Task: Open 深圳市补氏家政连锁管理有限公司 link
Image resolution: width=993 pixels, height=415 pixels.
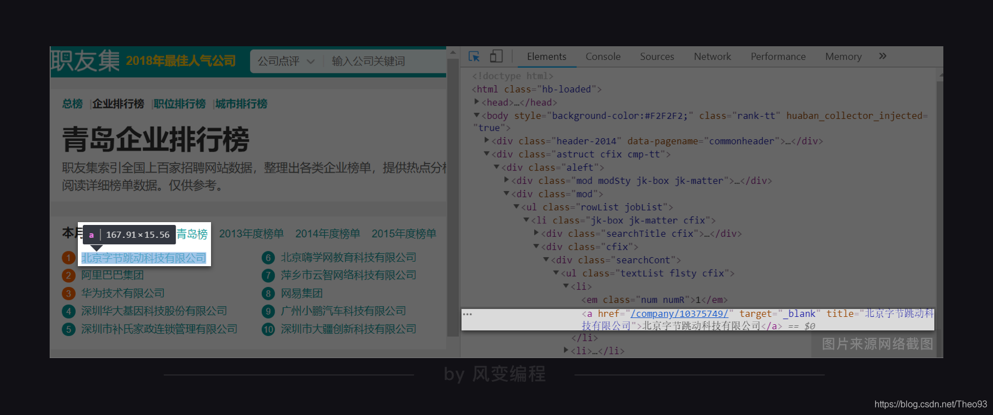Action: pyautogui.click(x=159, y=329)
